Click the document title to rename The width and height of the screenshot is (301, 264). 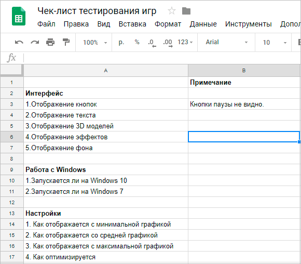(97, 11)
